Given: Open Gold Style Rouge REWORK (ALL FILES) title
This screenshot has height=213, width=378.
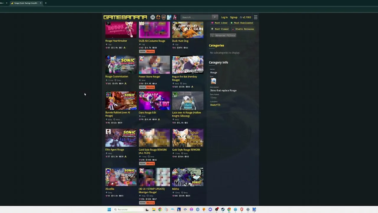Looking at the screenshot, I should (153, 151).
